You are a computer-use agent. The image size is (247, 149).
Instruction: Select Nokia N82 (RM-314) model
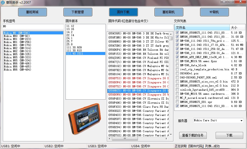(33, 48)
